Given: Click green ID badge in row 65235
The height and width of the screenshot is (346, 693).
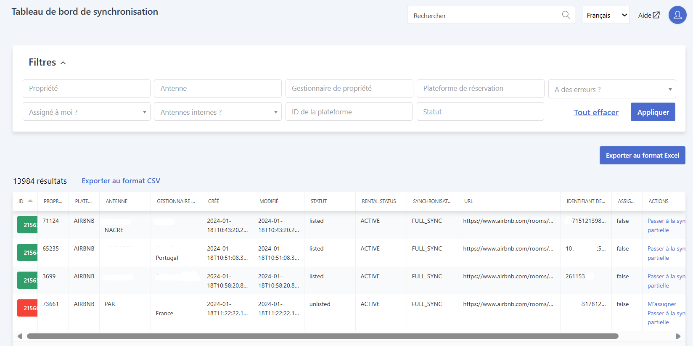Looking at the screenshot, I should tap(27, 253).
